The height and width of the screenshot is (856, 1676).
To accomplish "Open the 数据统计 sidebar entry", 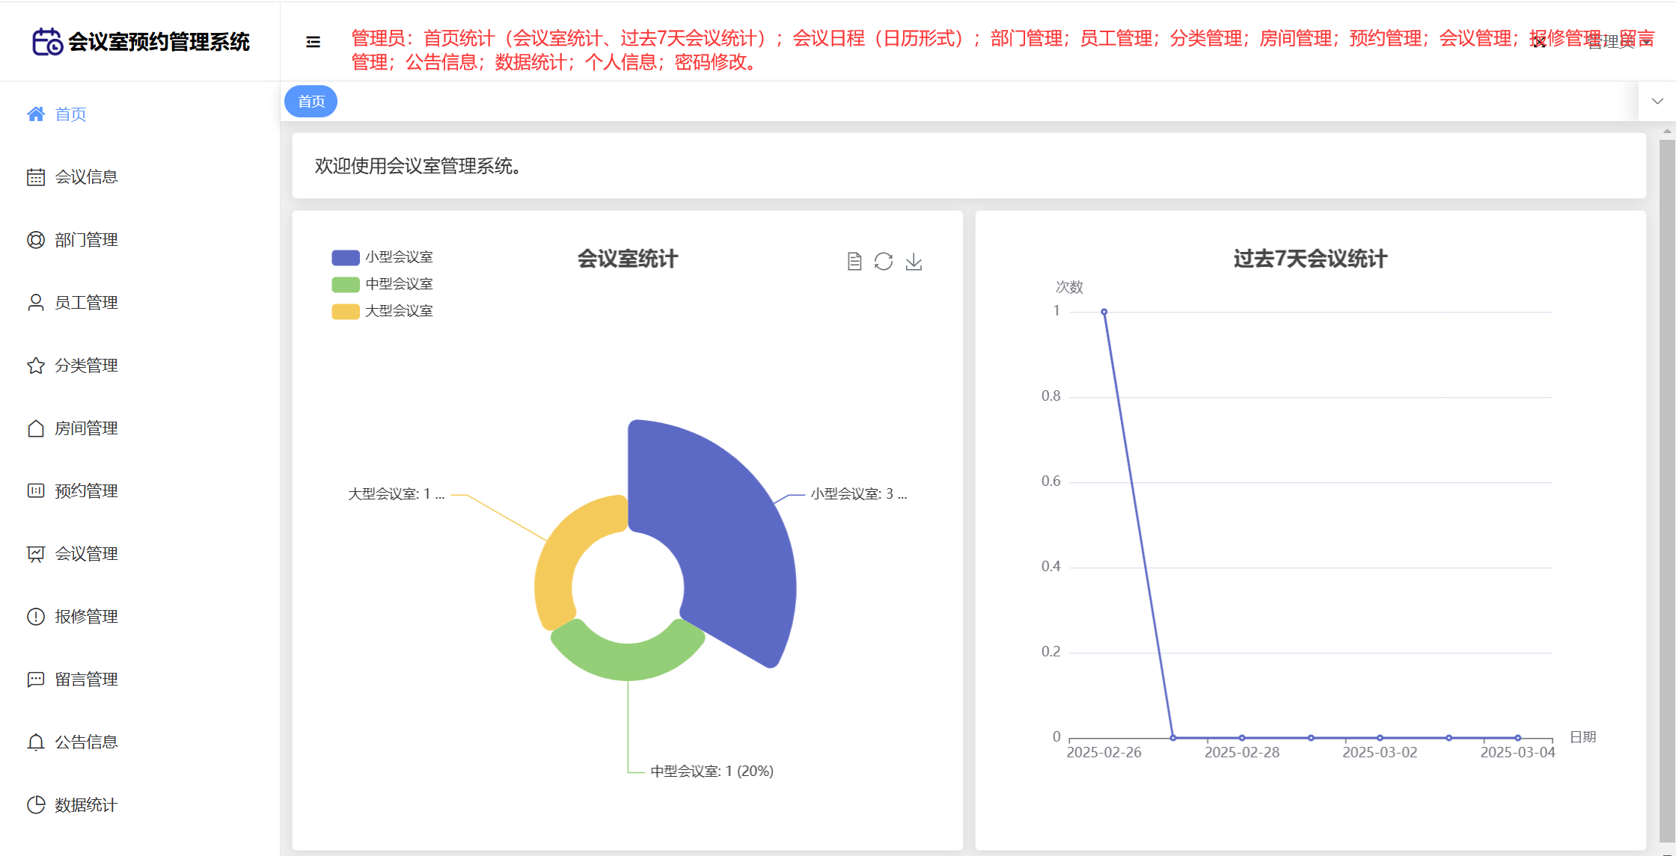I will pyautogui.click(x=85, y=805).
